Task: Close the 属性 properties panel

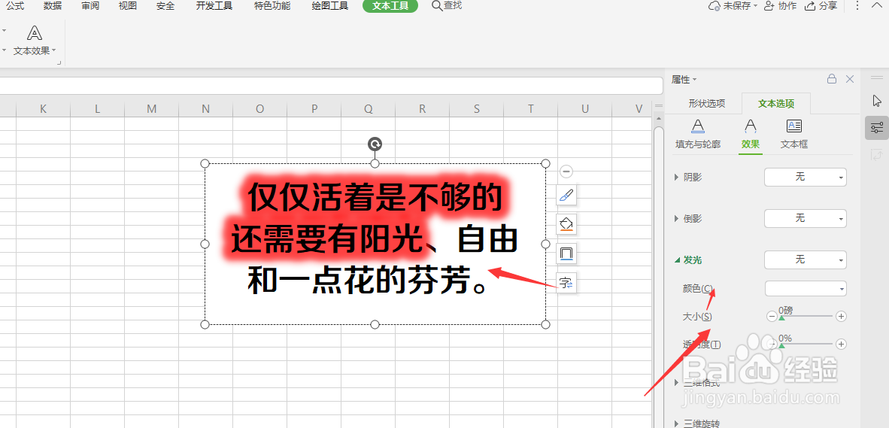Action: click(850, 80)
